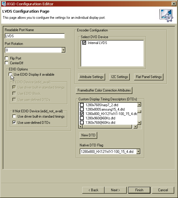Image resolution: width=178 pixels, height=198 pixels.
Task: Click DTD list scroll left arrow
Action: pos(81,126)
